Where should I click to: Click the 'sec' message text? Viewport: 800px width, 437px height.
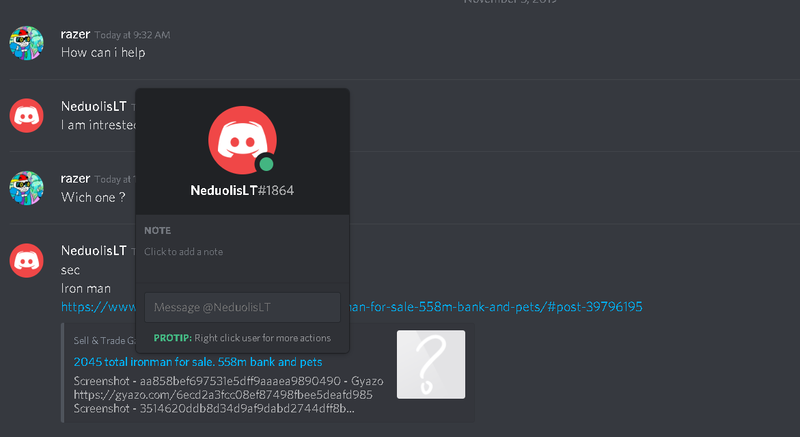70,270
